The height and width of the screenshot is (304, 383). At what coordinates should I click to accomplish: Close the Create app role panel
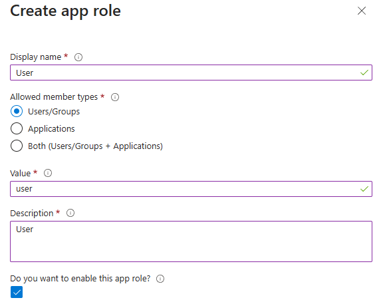click(362, 11)
